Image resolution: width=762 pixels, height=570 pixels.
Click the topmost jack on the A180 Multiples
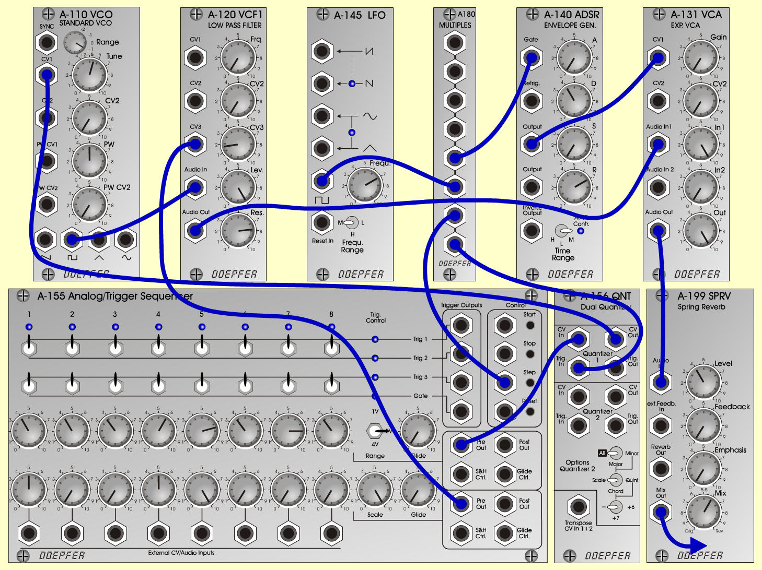tap(455, 42)
